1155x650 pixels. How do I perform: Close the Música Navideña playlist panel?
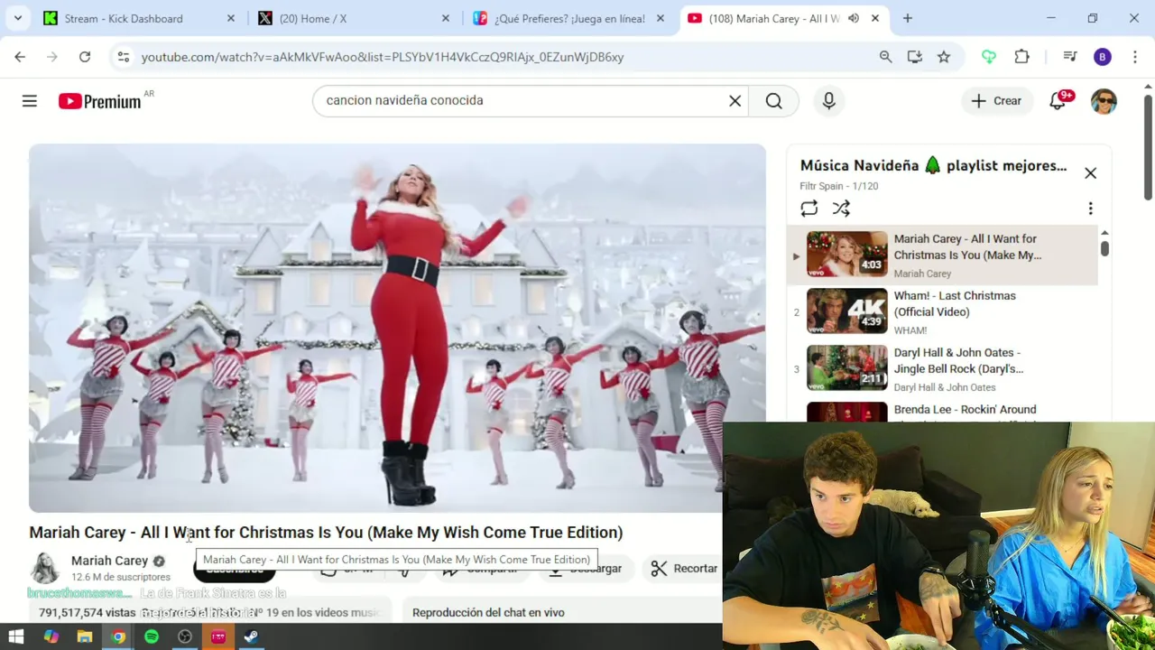1090,173
